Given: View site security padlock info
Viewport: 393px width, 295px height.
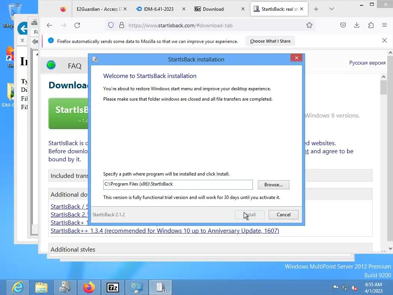Looking at the screenshot, I should [x=122, y=25].
